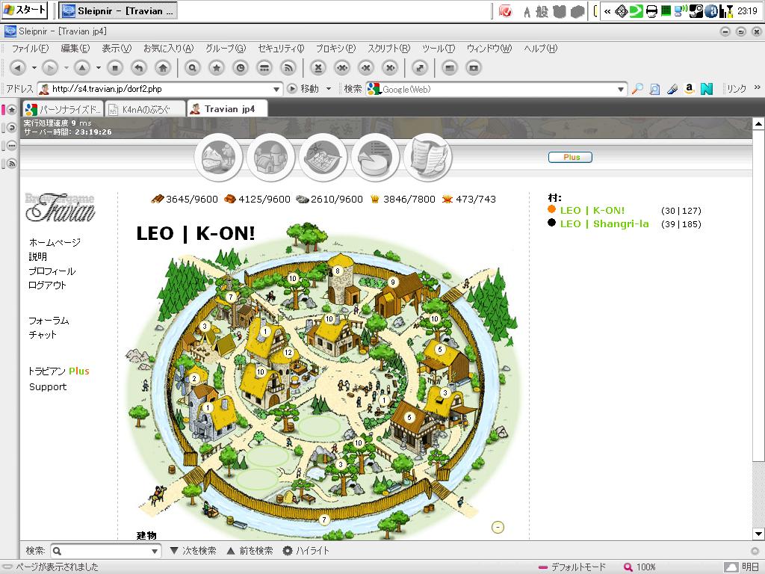This screenshot has height=574, width=765.
Task: Click 前を検索 find previous button
Action: (250, 551)
